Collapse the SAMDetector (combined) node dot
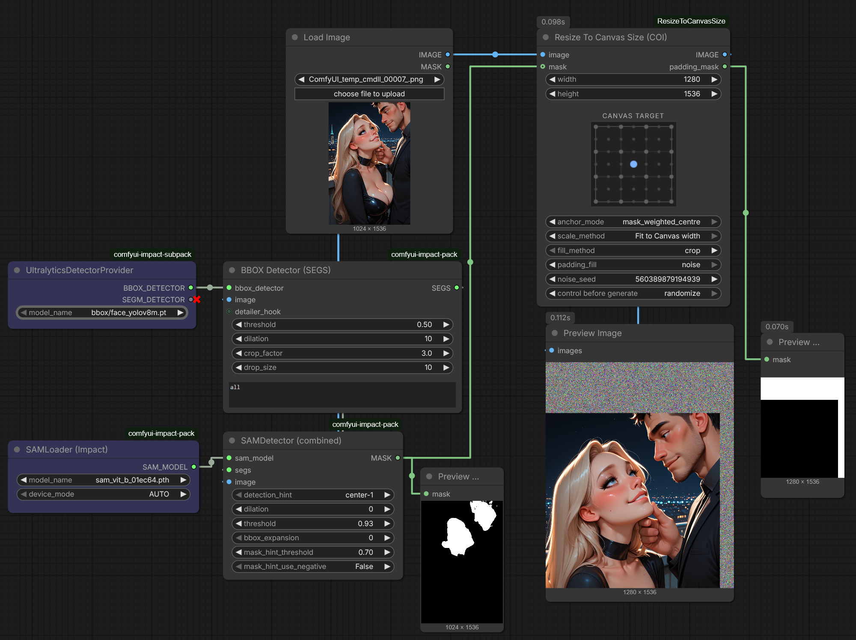The width and height of the screenshot is (856, 640). coord(232,441)
